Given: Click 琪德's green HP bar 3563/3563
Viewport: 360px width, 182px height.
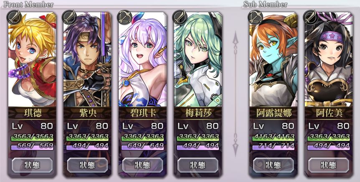Looking at the screenshot, I should pos(32,137).
